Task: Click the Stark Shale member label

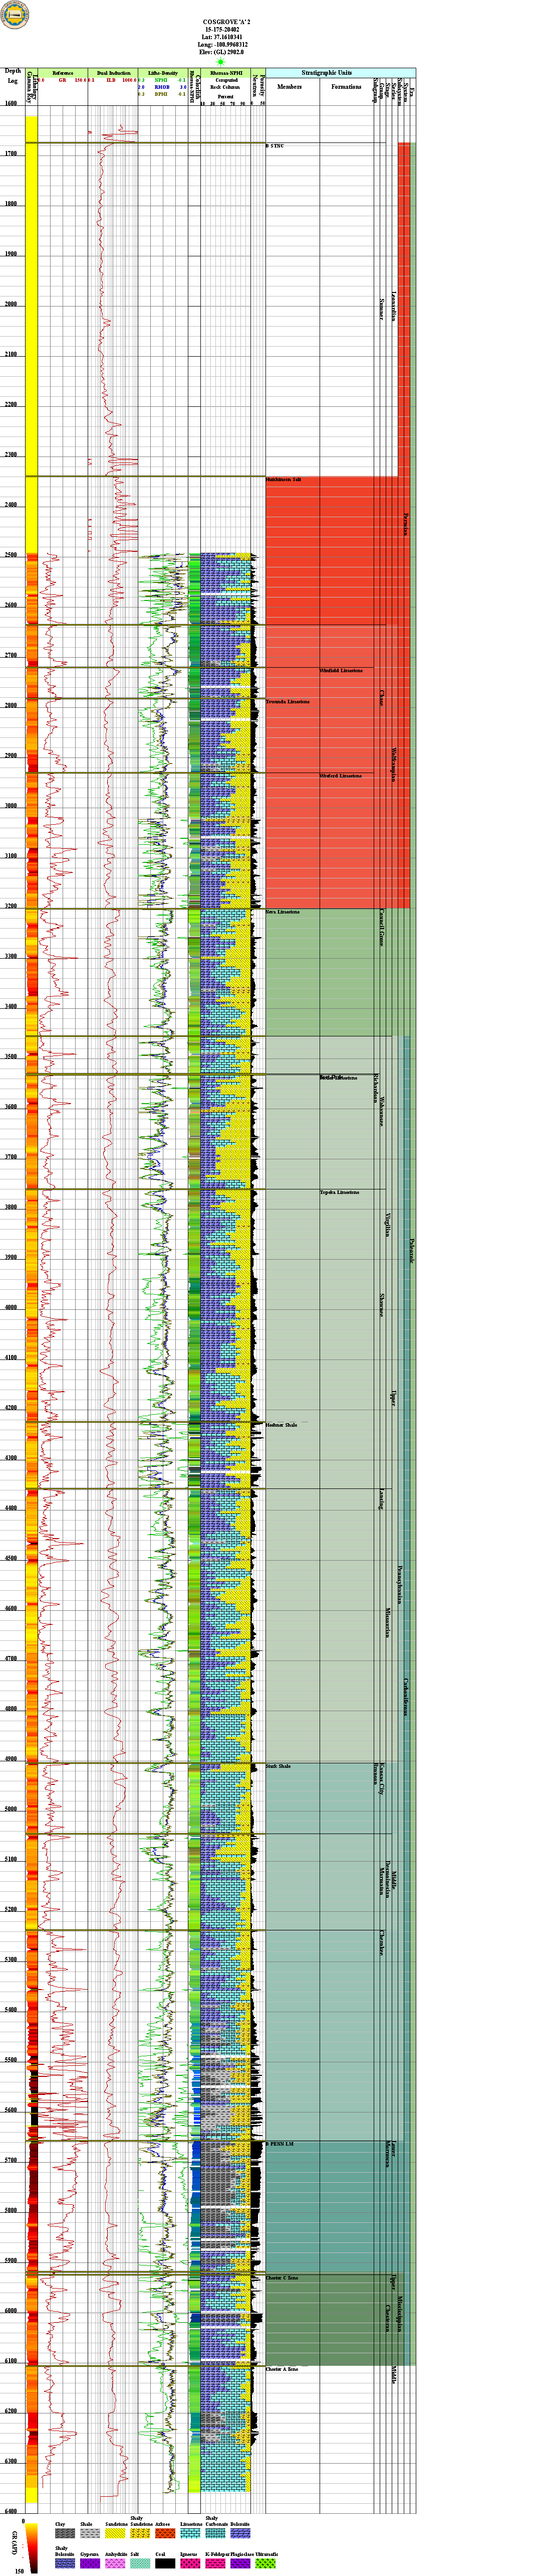Action: coord(279,1766)
